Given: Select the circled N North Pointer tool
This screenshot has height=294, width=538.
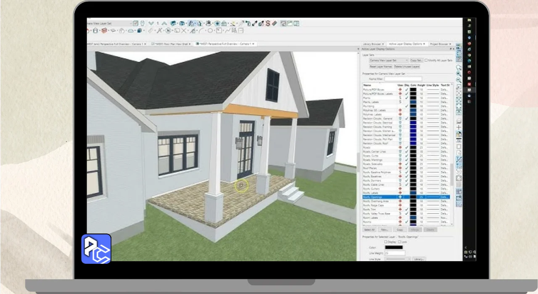Looking at the screenshot, I should click(168, 30).
